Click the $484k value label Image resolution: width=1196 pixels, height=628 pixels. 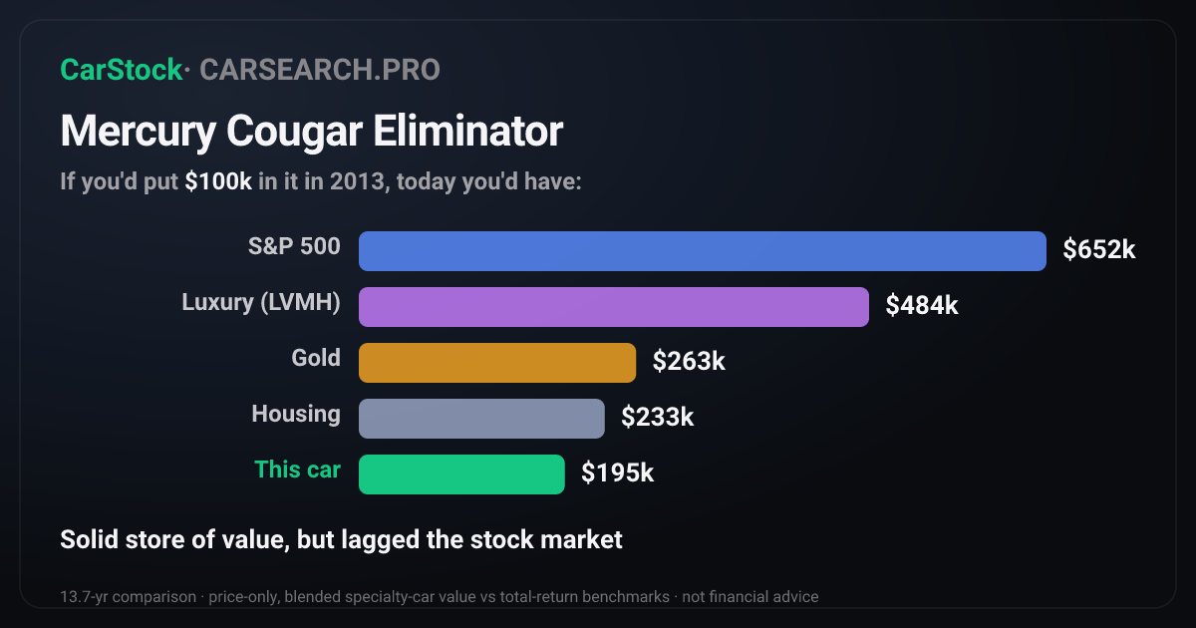coord(922,306)
